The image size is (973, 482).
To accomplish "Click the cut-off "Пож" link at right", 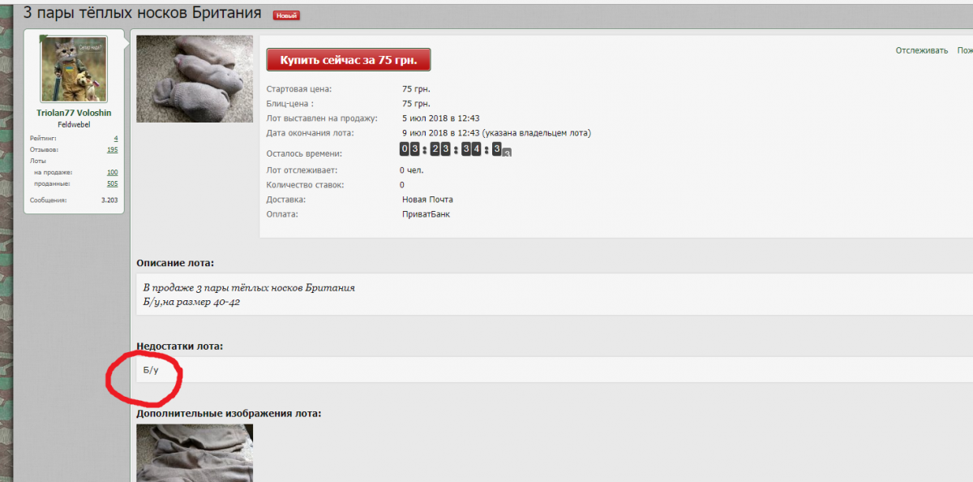I will click(964, 50).
